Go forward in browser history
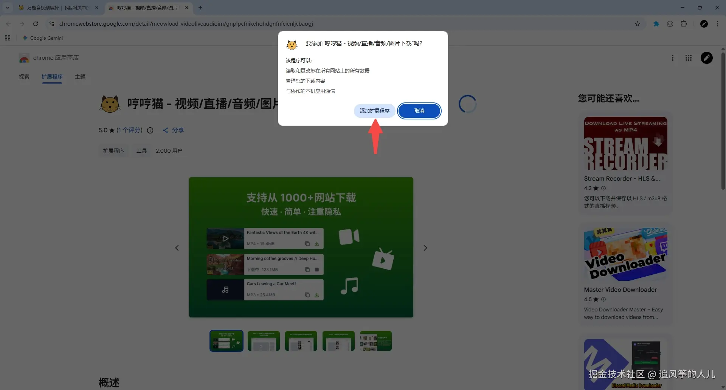 22,24
